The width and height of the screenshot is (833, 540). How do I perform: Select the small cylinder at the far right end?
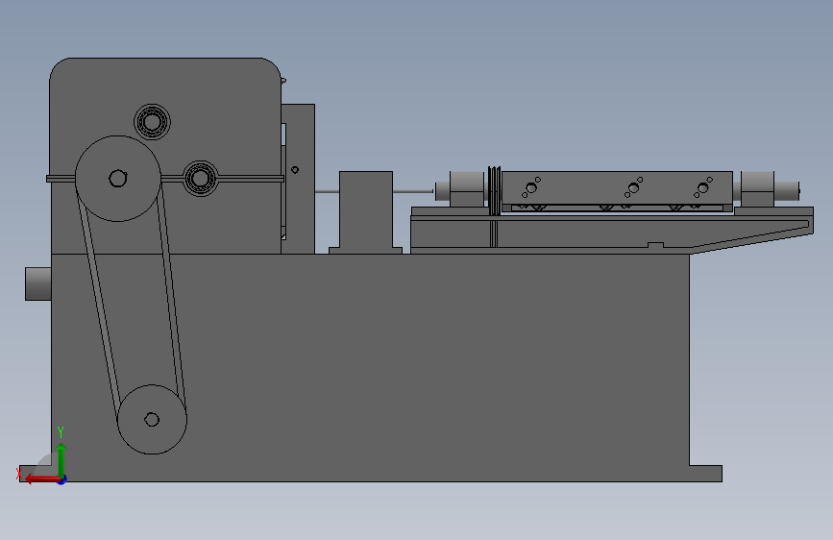pyautogui.click(x=787, y=191)
